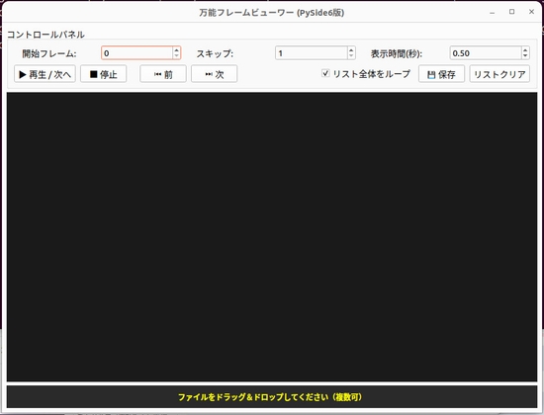Start playback with the 再生 / 次へ button

pyautogui.click(x=45, y=74)
